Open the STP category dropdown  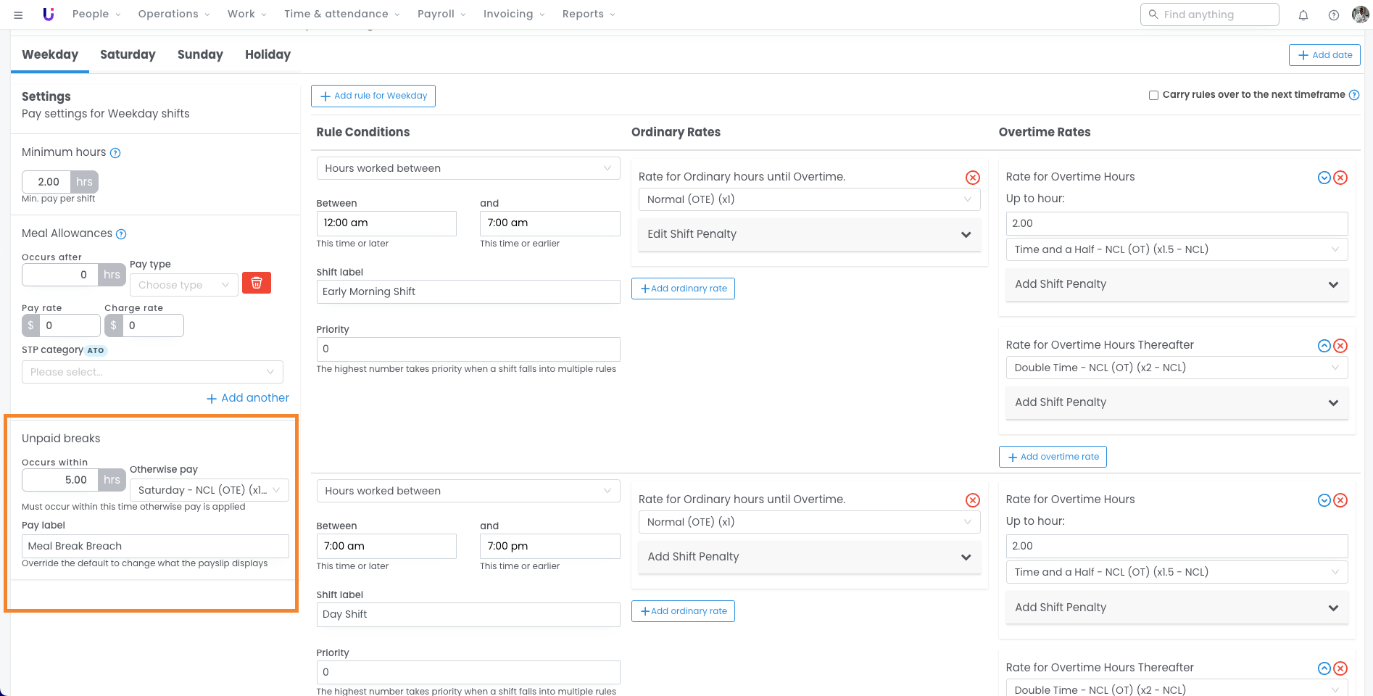point(152,372)
